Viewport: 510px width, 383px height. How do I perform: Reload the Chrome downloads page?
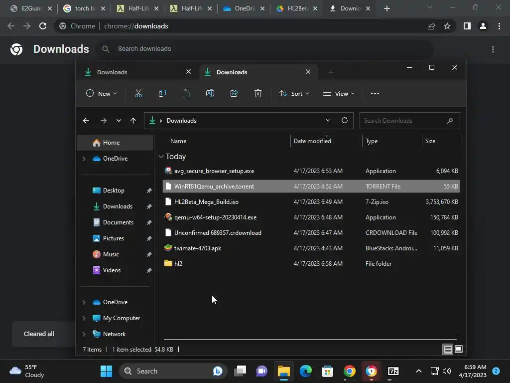(43, 26)
